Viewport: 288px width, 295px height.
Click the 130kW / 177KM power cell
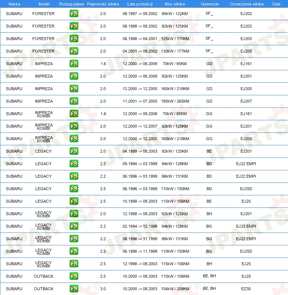click(x=175, y=51)
